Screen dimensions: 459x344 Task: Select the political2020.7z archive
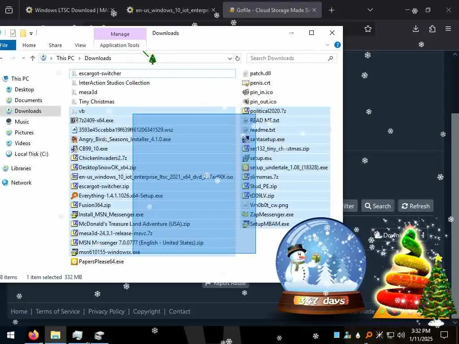tap(268, 111)
